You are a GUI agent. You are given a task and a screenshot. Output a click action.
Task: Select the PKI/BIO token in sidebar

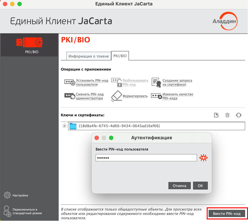[29, 45]
